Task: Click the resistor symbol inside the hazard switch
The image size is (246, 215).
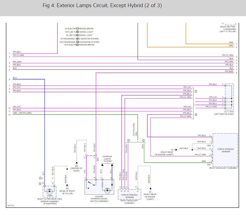Action: pyautogui.click(x=102, y=184)
